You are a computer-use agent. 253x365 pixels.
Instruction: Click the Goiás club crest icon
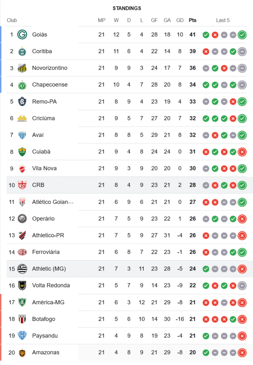(23, 35)
